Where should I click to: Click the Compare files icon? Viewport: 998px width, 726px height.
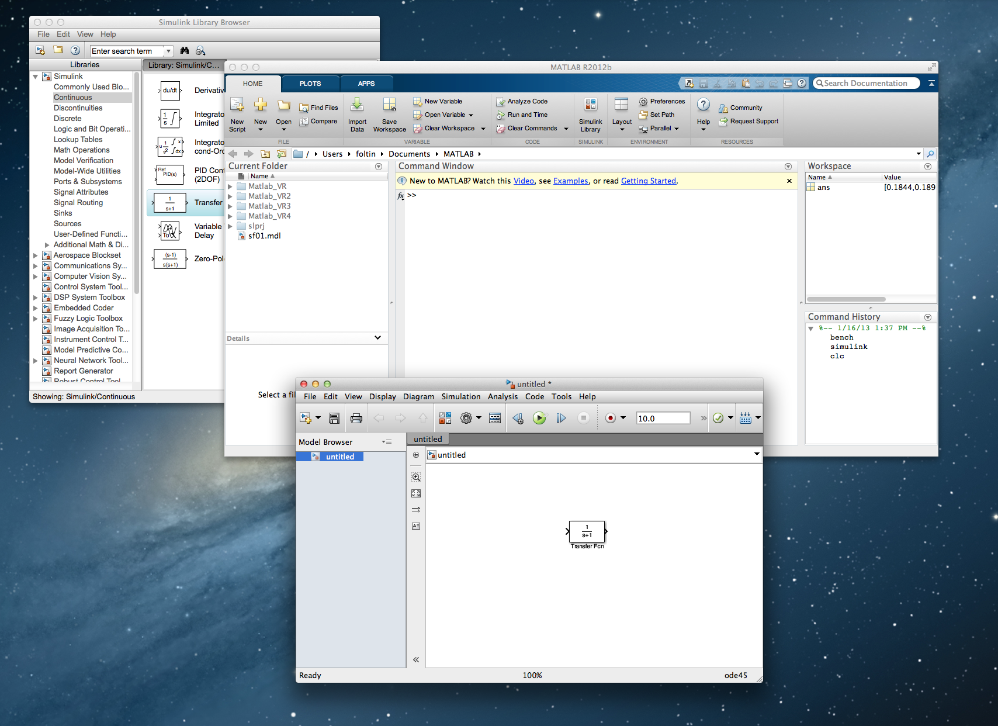[x=304, y=122]
